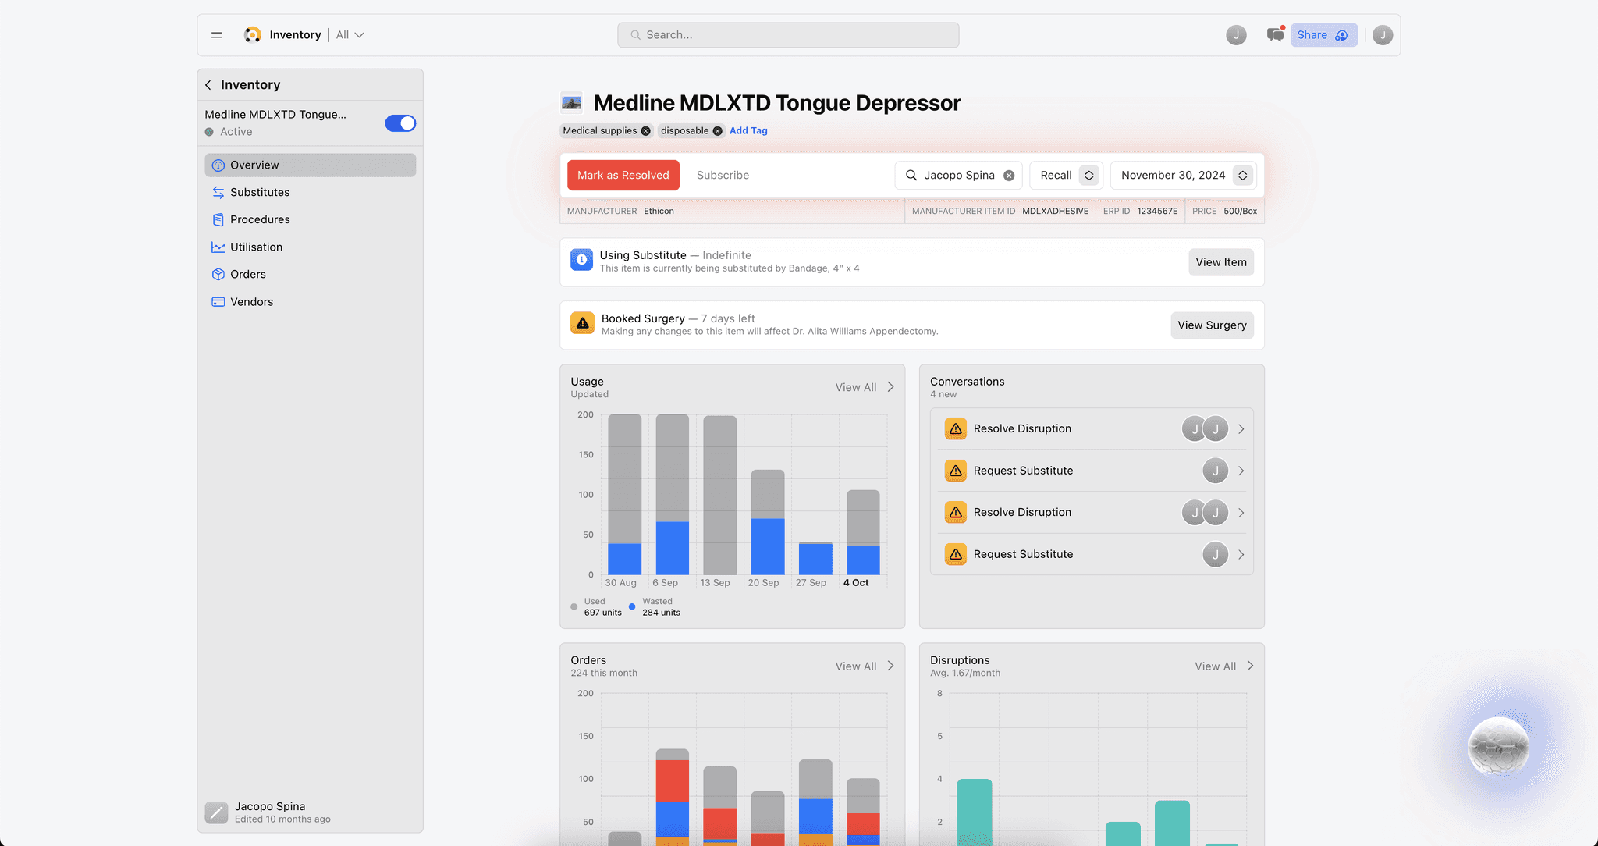Viewport: 1598px width, 846px height.
Task: Remove the Medical supplies tag
Action: (645, 131)
